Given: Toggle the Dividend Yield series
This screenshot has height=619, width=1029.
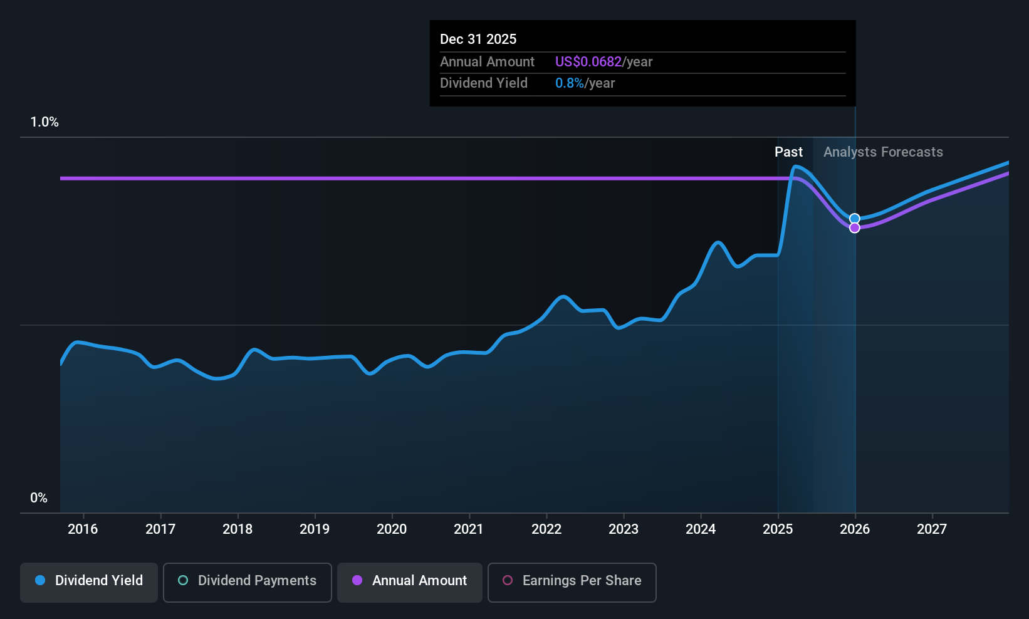Looking at the screenshot, I should pos(89,583).
